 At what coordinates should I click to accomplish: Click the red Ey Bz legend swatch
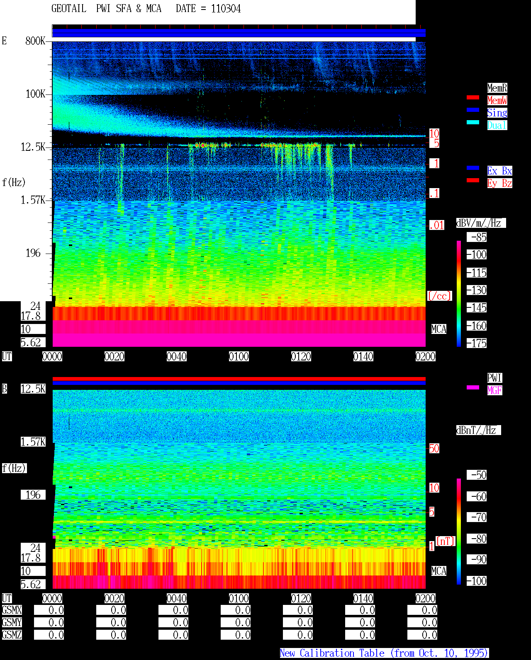point(473,180)
